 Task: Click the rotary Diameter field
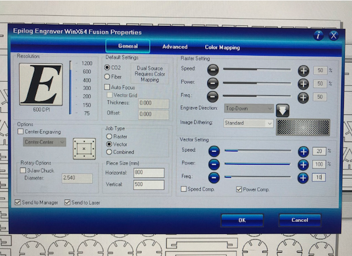[x=77, y=178]
